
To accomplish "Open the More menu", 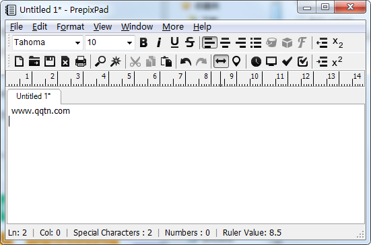I will pos(173,27).
